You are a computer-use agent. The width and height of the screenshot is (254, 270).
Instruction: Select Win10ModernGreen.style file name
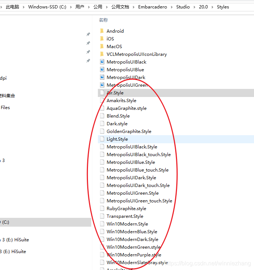point(133,247)
